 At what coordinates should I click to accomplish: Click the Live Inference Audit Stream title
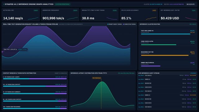tap(149, 73)
